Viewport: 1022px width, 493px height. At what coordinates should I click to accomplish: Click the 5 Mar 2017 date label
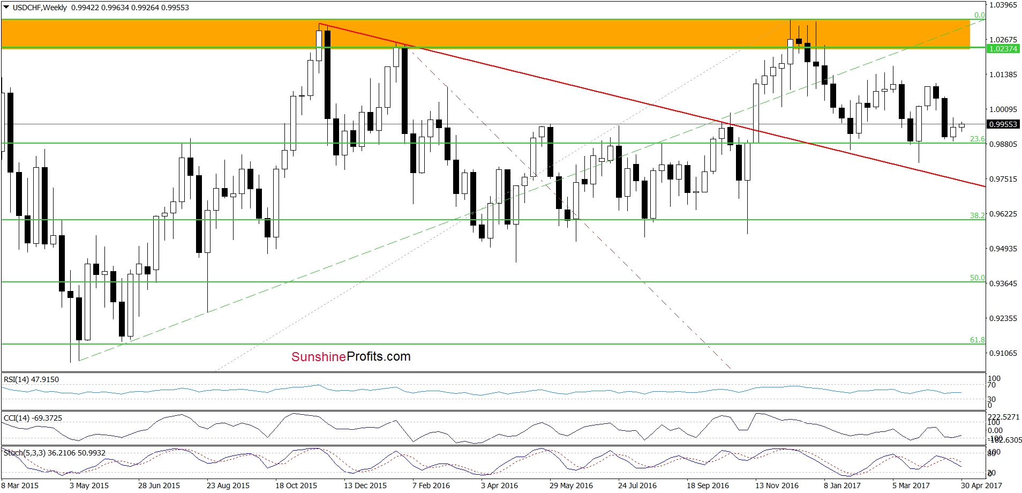tap(911, 485)
